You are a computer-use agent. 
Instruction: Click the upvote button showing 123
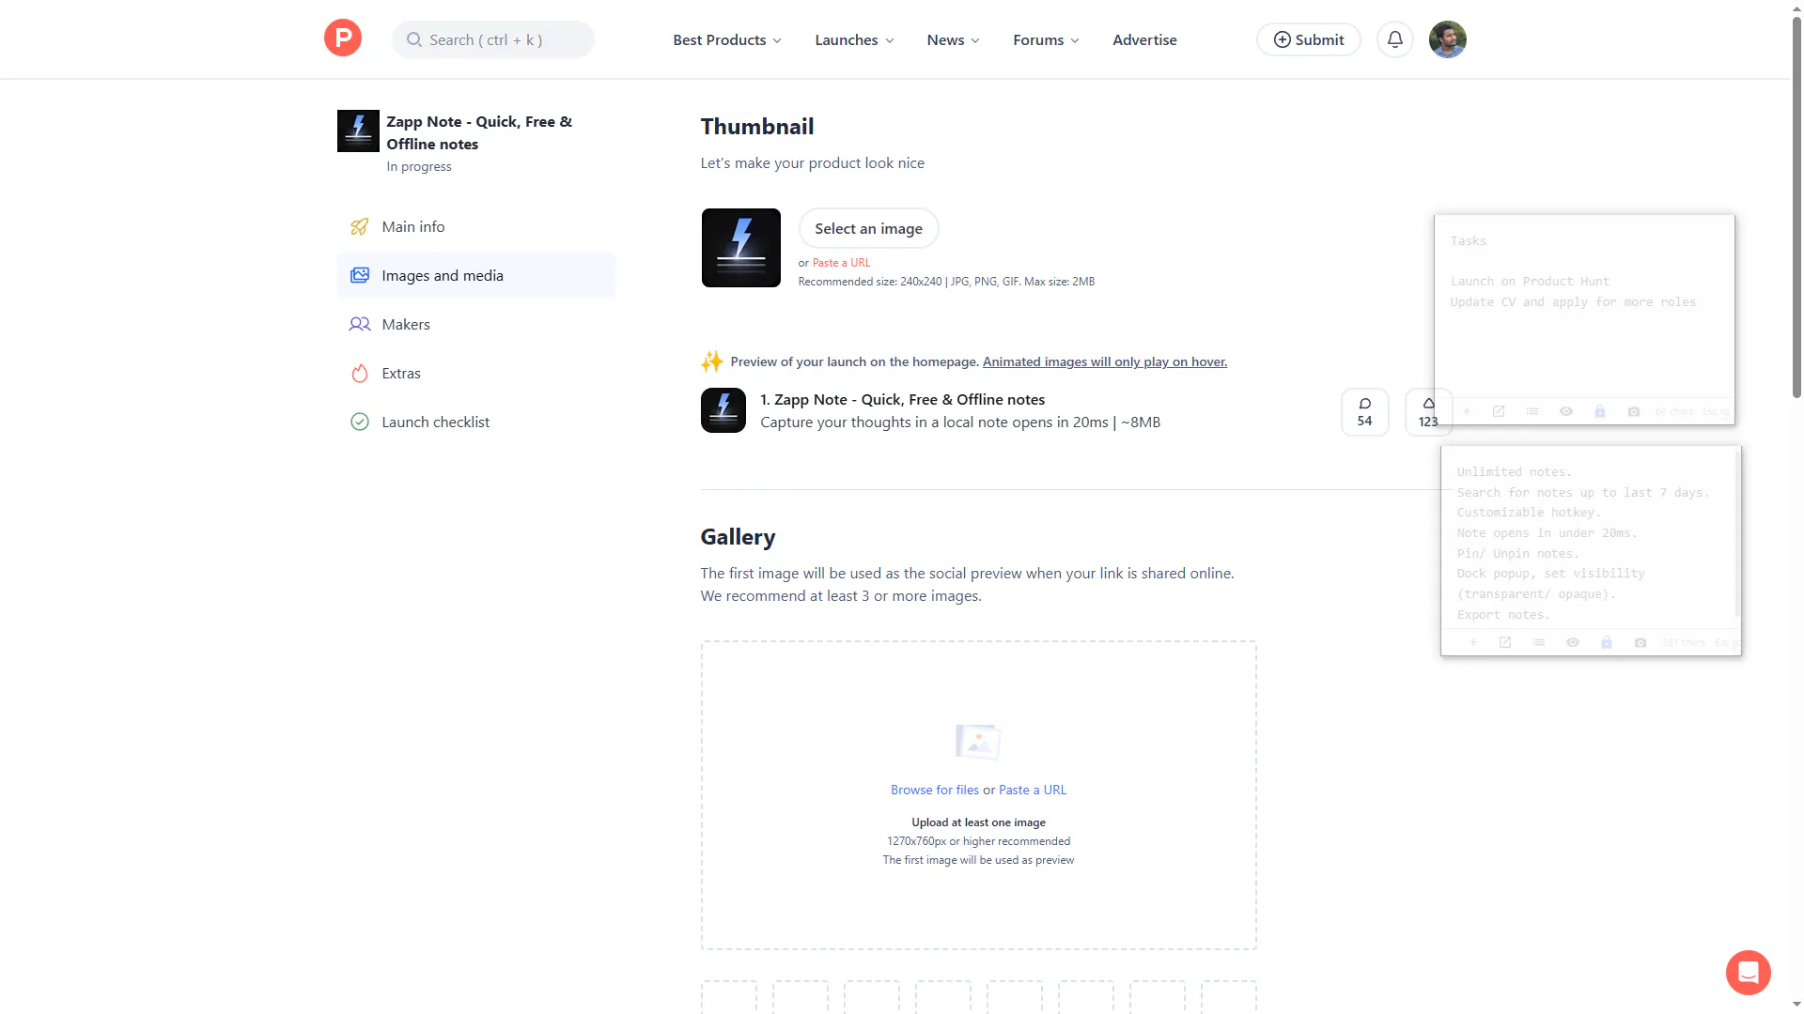1428,412
